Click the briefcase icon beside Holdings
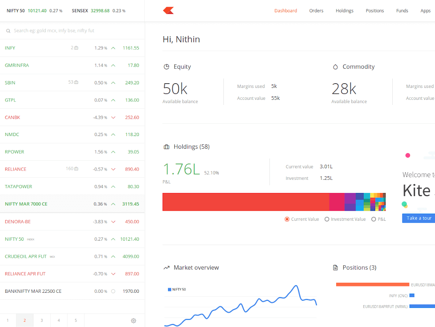The image size is (435, 327). pyautogui.click(x=166, y=146)
